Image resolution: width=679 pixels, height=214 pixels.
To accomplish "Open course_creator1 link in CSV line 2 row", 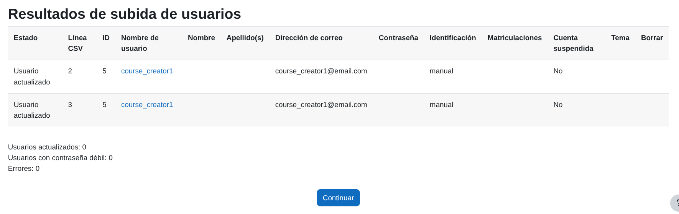I will (x=147, y=71).
